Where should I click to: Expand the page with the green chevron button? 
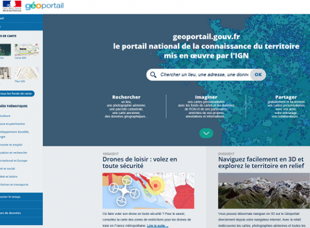click(x=206, y=133)
